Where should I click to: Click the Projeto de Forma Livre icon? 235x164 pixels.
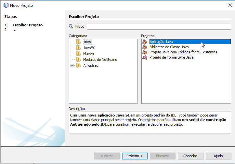145,57
